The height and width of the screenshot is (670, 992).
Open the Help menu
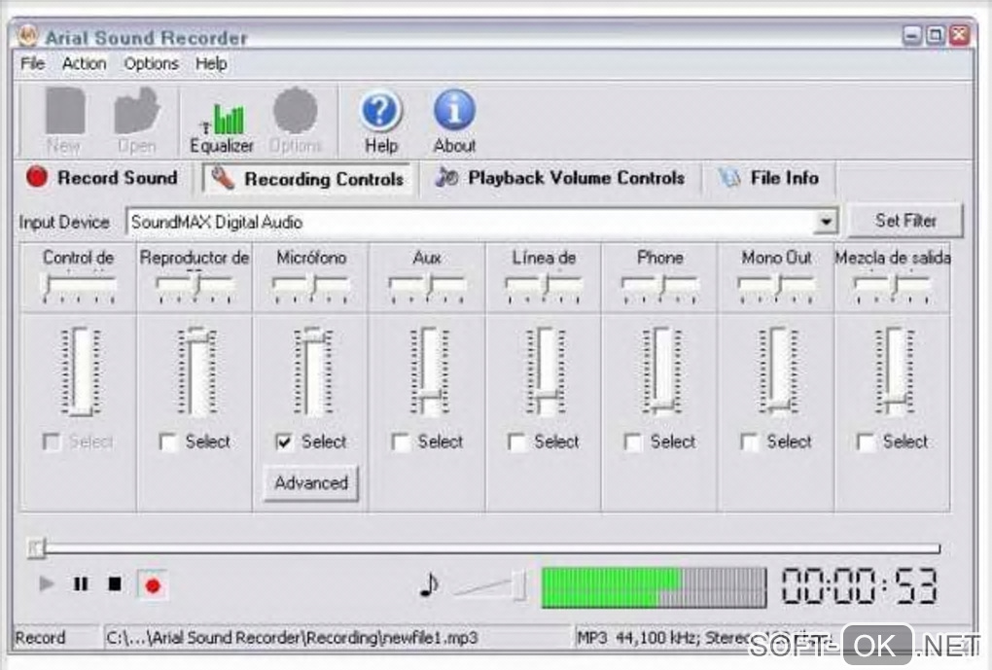[211, 64]
